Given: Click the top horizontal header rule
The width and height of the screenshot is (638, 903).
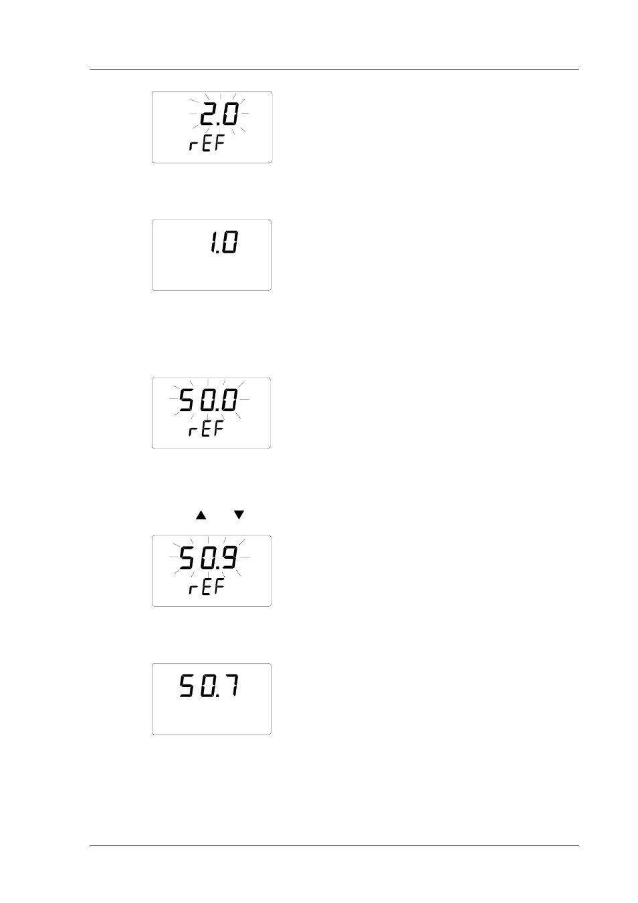Looking at the screenshot, I should pos(334,69).
